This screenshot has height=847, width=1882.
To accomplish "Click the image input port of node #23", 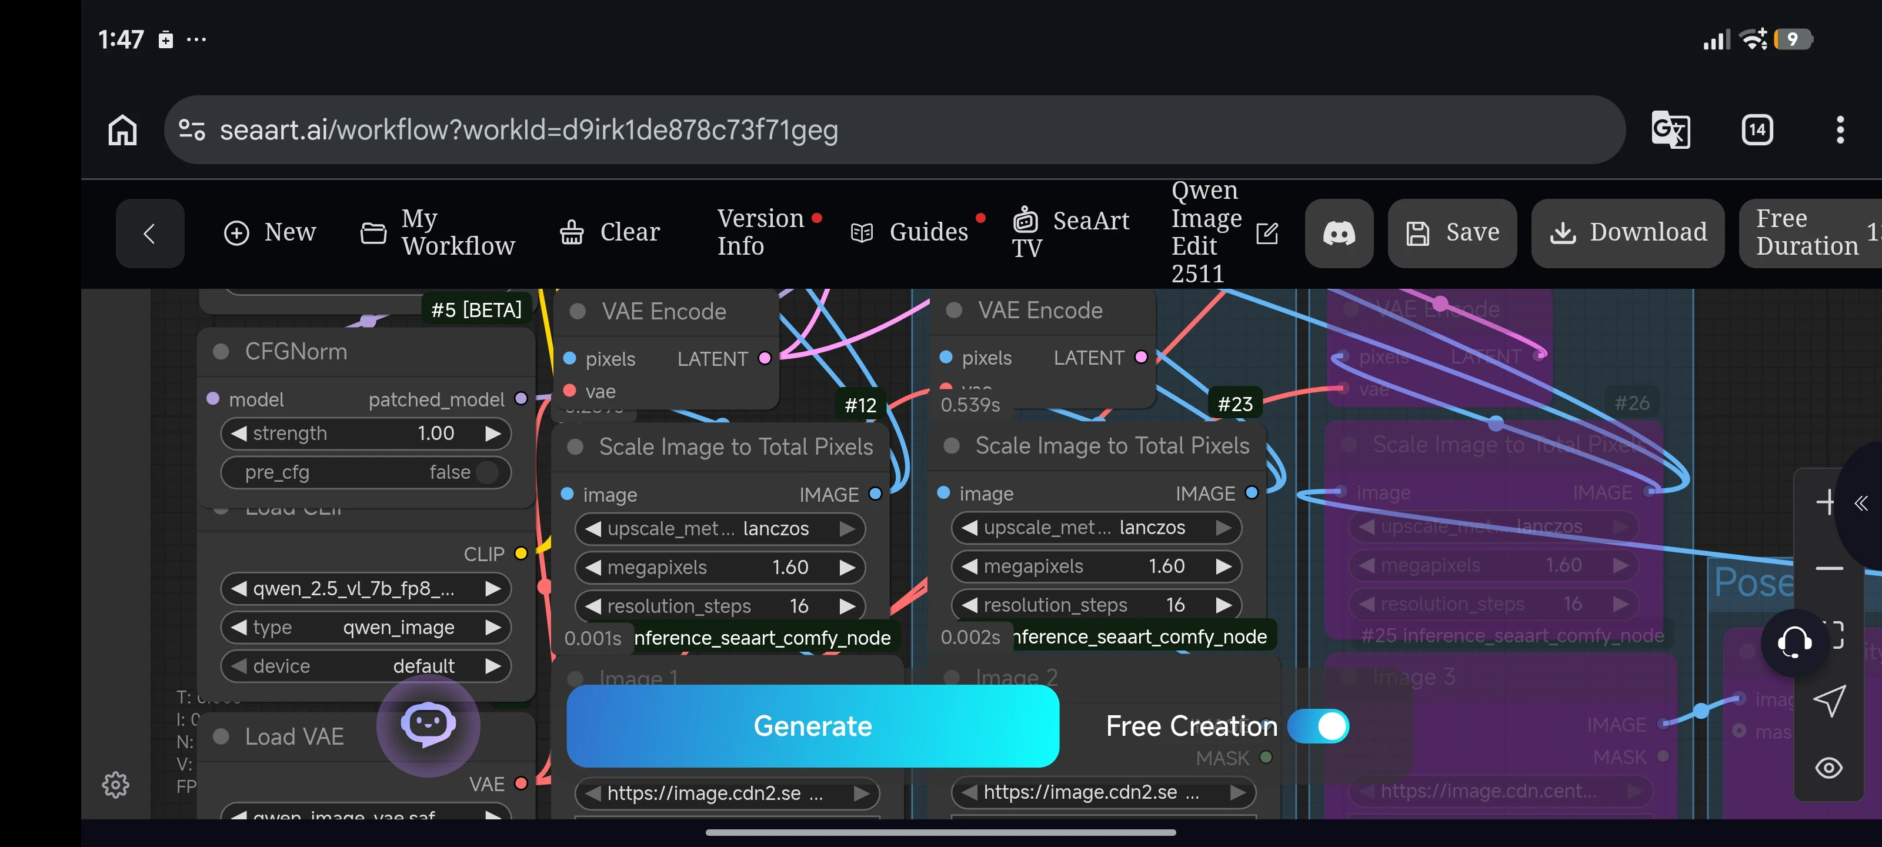I will tap(943, 492).
